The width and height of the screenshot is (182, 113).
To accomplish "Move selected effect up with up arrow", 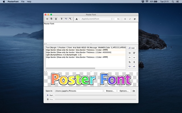I will [130, 57].
